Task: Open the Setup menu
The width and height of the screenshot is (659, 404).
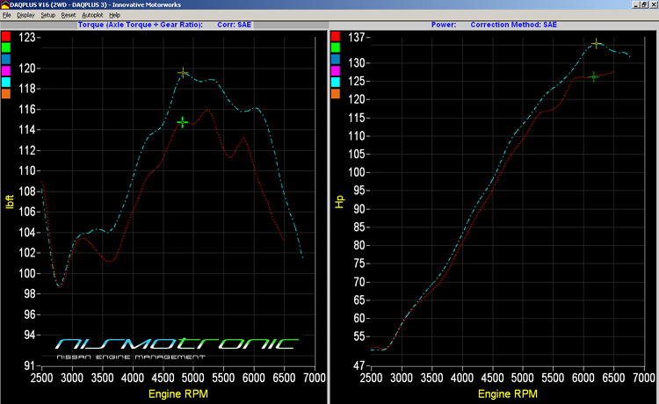Action: [47, 16]
